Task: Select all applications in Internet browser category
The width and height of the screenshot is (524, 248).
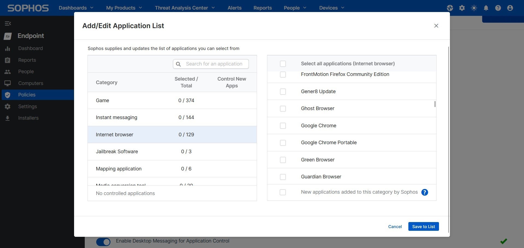Action: (x=283, y=64)
